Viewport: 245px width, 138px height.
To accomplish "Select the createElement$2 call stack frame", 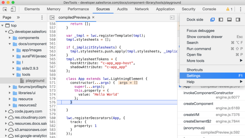I will tap(211, 121).
